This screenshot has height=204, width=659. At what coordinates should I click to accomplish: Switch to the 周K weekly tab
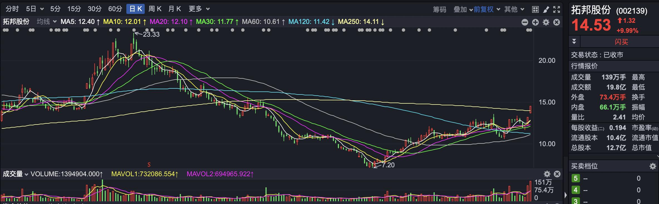click(155, 9)
